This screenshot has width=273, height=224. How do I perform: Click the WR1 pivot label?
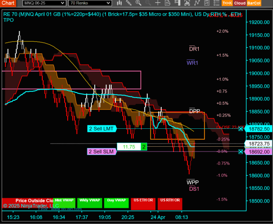point(192,62)
